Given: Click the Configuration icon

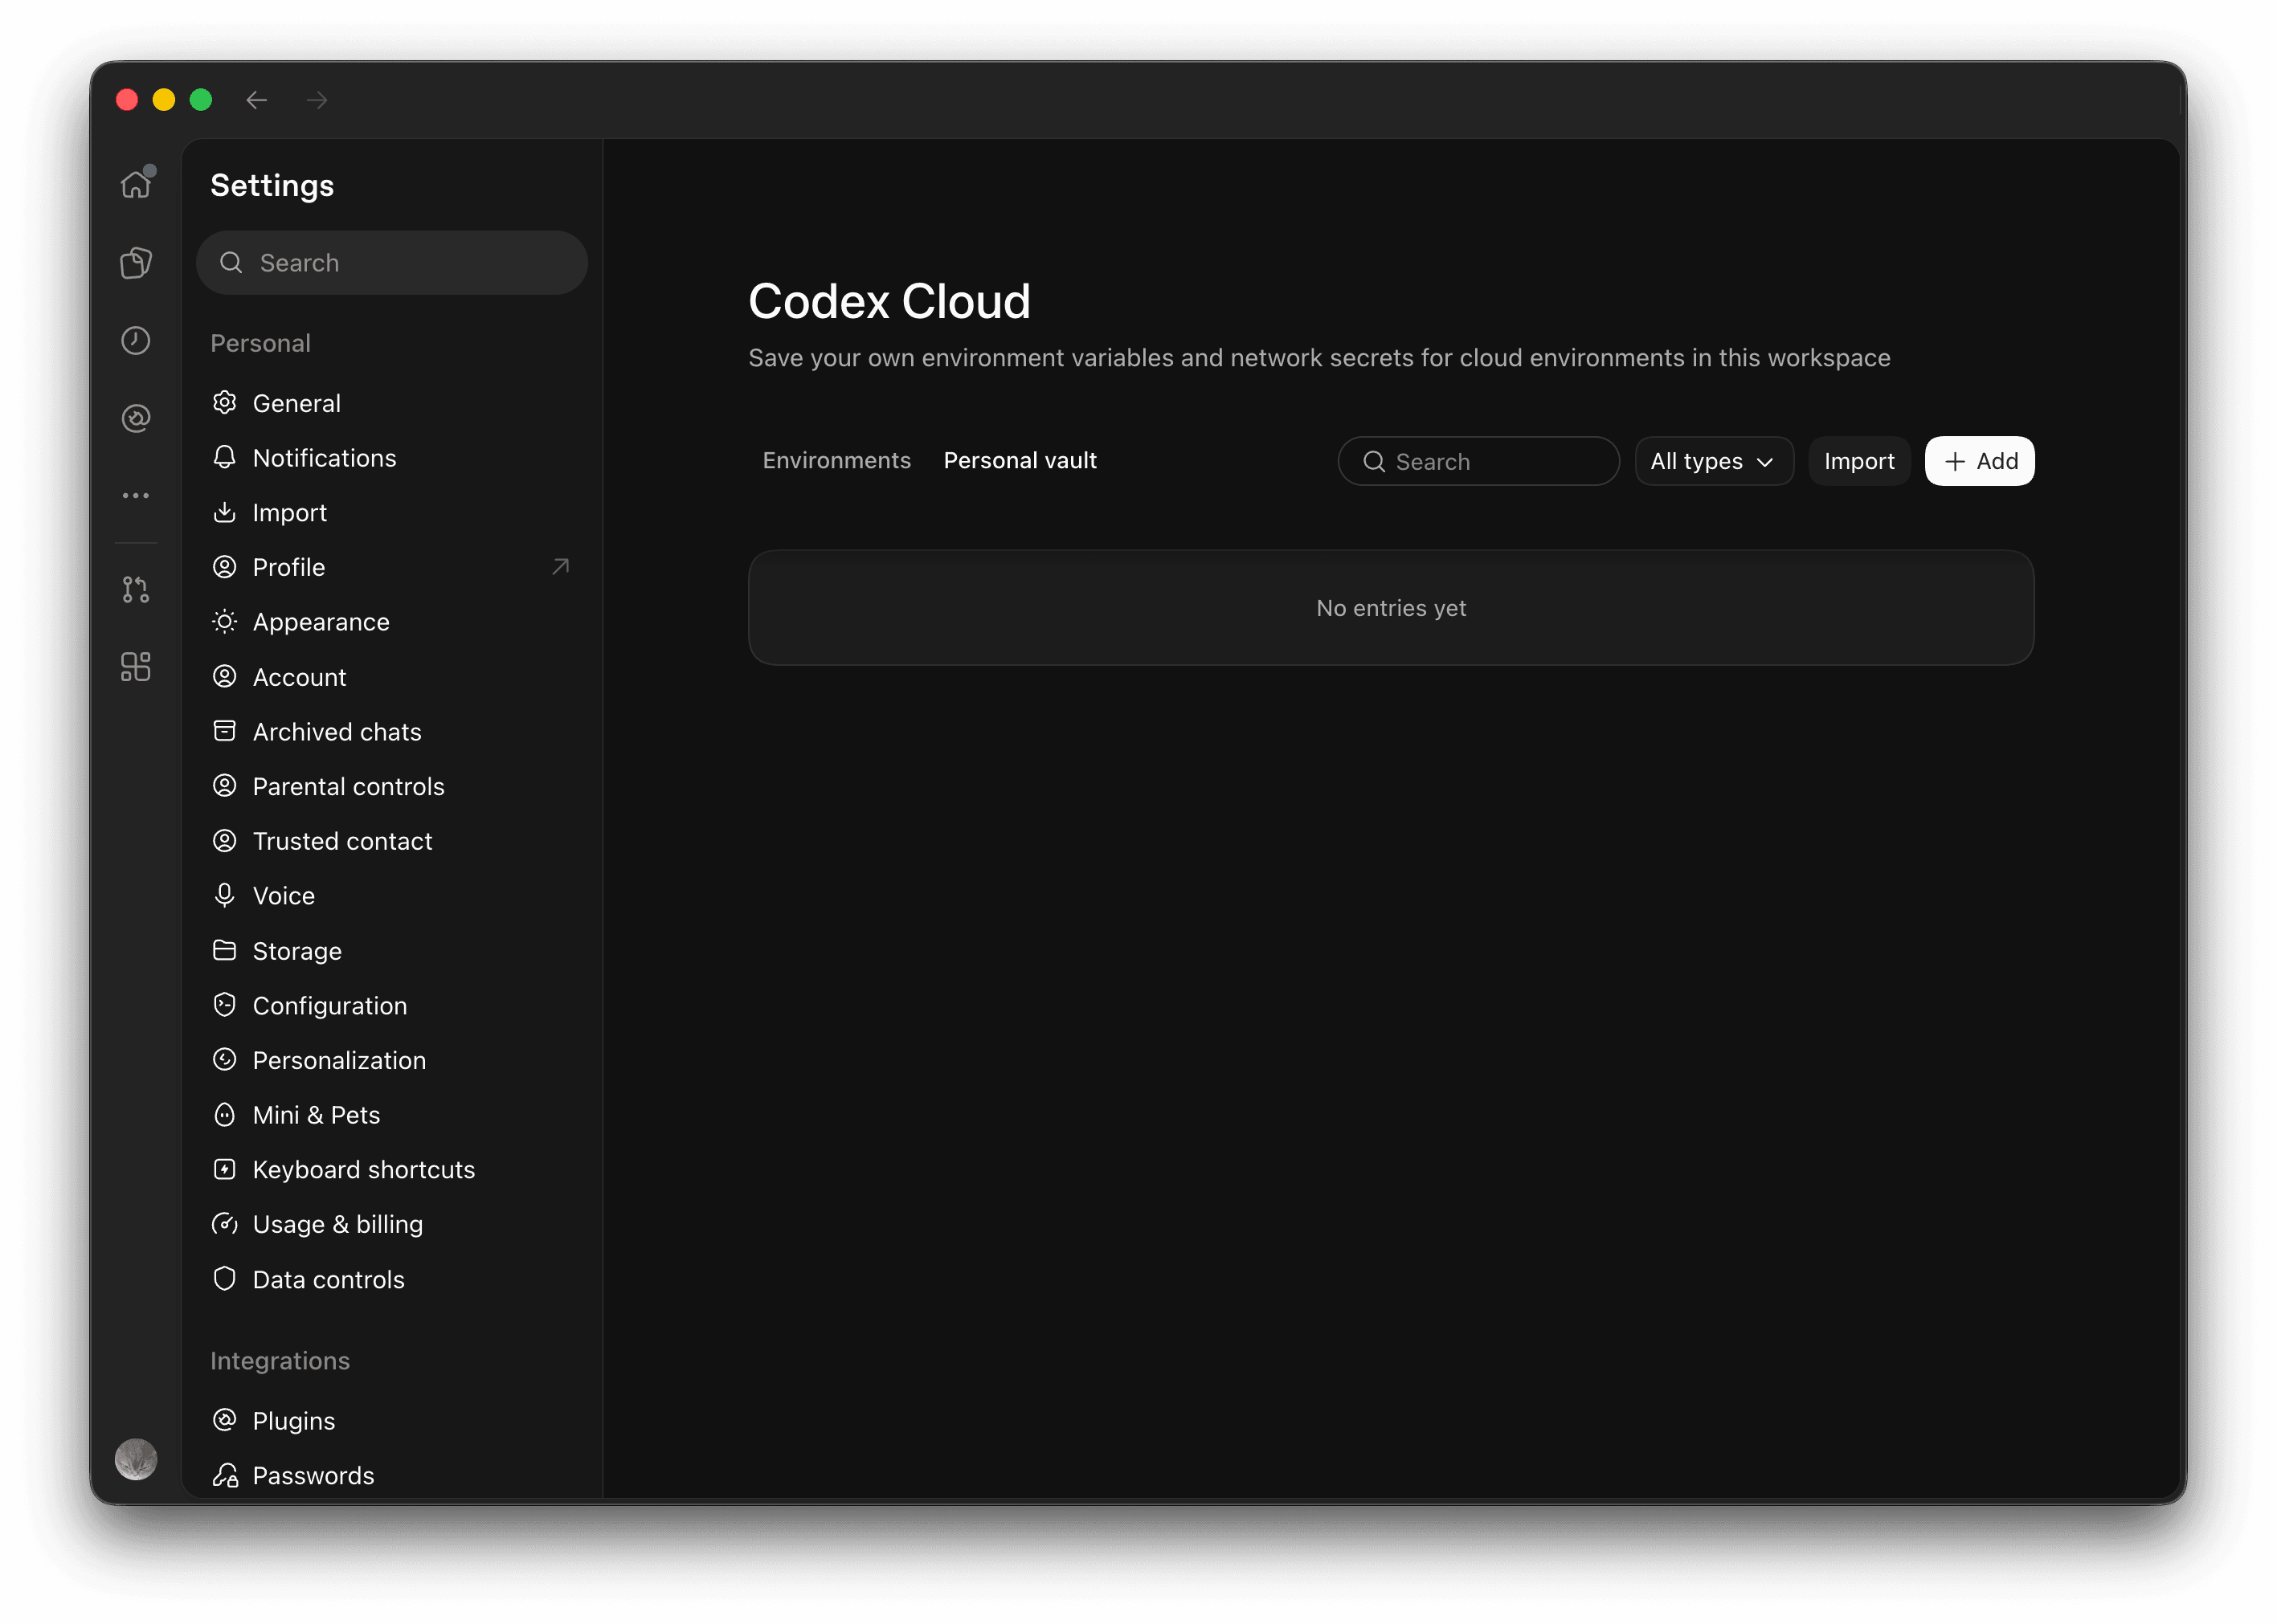Looking at the screenshot, I should click(x=225, y=1005).
